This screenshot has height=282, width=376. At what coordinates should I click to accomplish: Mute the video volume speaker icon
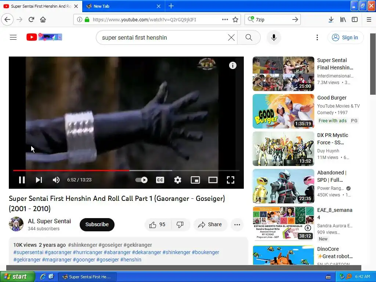click(x=56, y=180)
